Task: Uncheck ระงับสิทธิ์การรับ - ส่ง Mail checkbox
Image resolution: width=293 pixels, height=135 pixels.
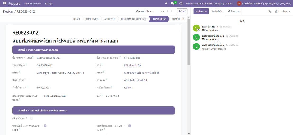Action: [x=130, y=126]
